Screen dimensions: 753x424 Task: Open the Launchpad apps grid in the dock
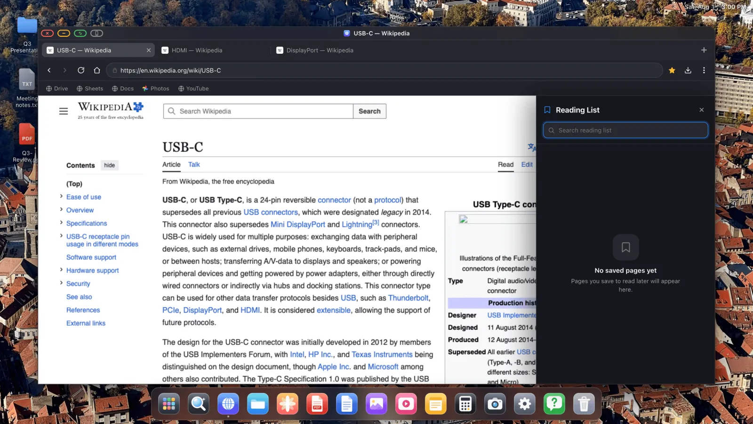point(169,404)
